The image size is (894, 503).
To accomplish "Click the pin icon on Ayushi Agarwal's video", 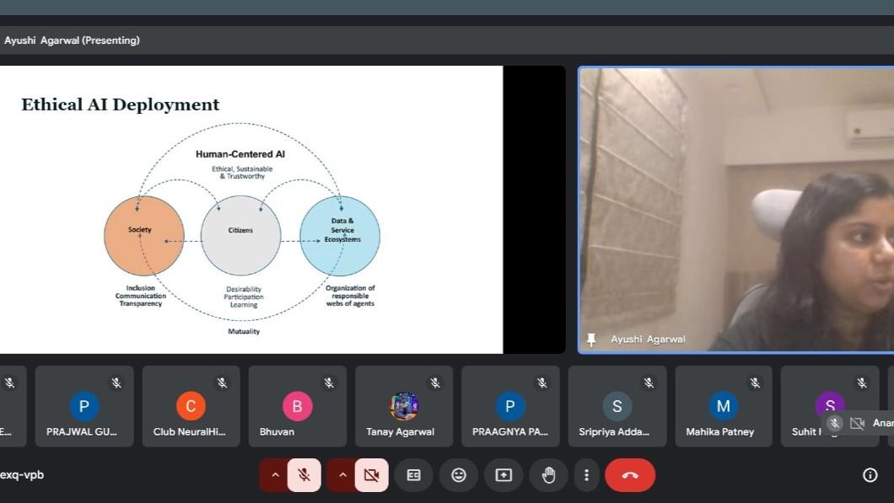I will tap(592, 339).
